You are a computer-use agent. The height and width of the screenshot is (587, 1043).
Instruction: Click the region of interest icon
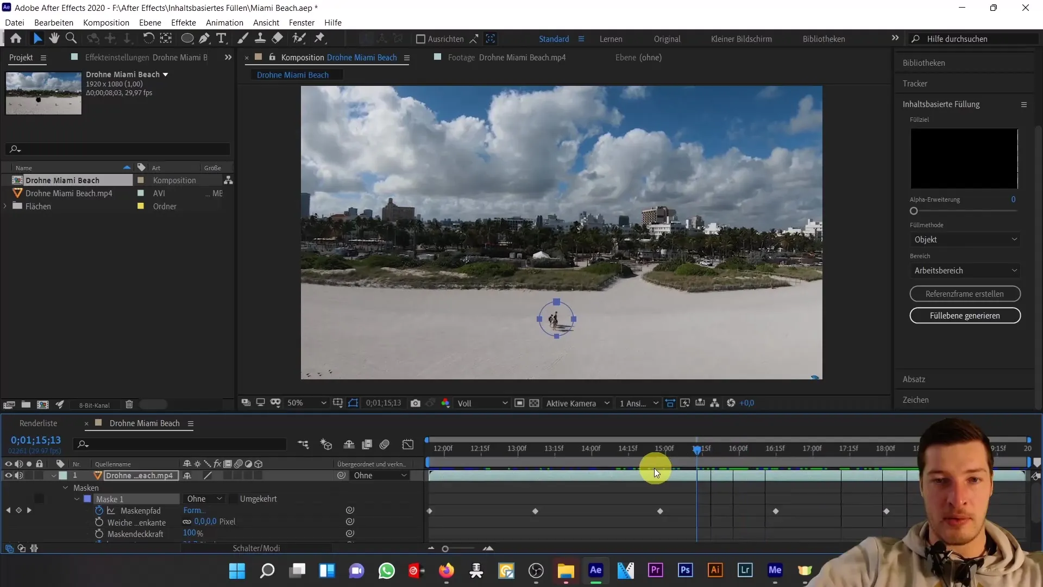pyautogui.click(x=519, y=403)
